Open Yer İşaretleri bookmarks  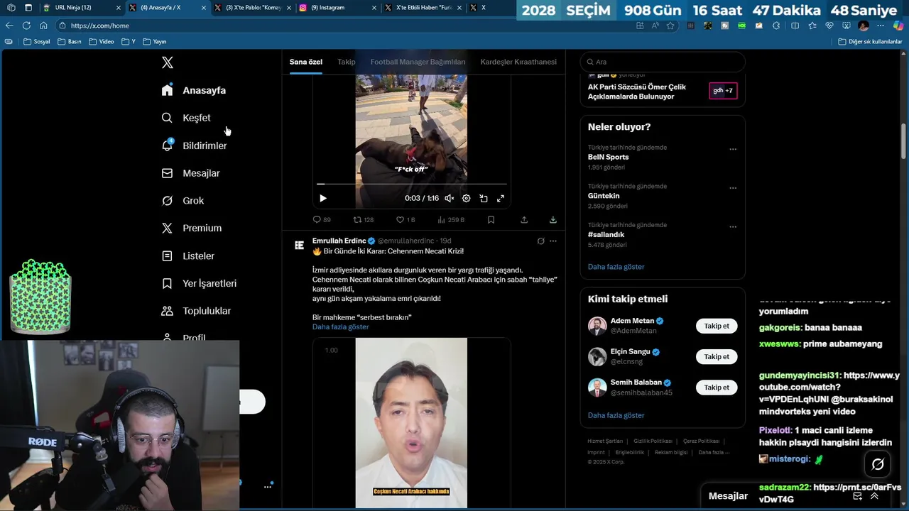(x=199, y=283)
